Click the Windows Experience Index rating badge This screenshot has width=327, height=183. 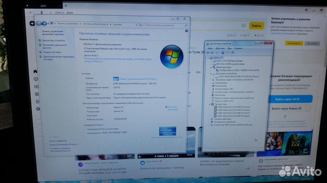[115, 79]
